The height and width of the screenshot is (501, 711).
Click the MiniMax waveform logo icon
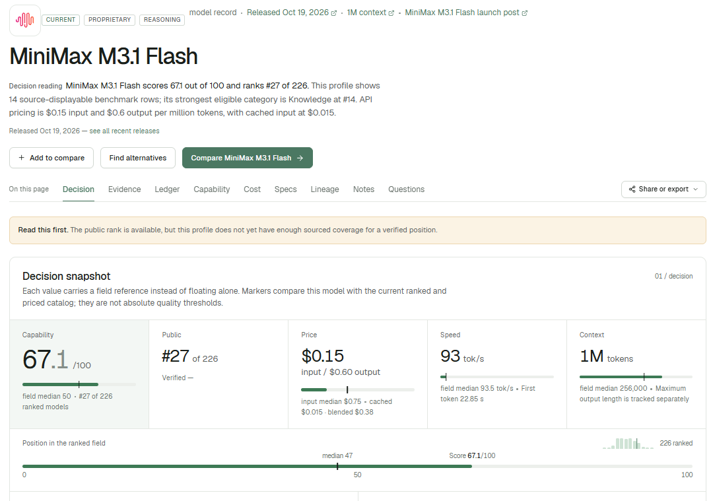point(25,20)
